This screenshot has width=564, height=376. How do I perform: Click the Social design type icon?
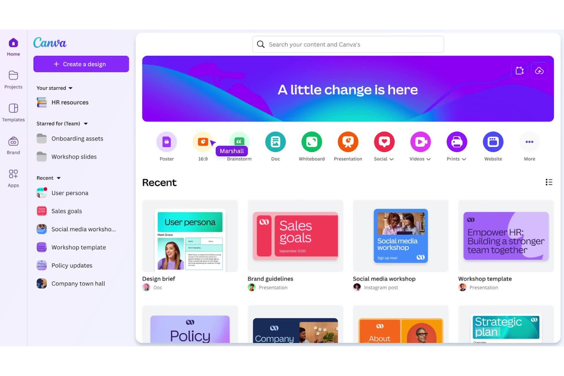[x=384, y=142]
